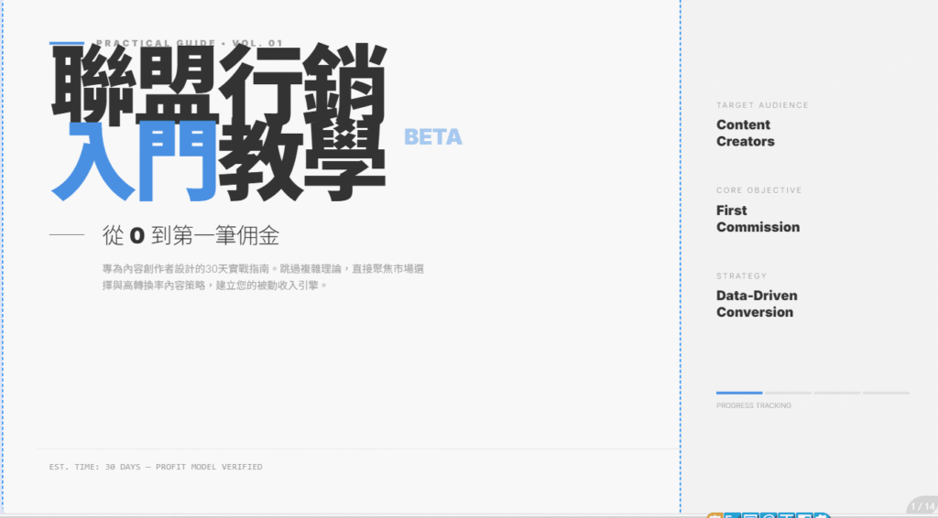The image size is (938, 518).
Task: Click the blue active progress tracking segment
Action: pos(739,393)
